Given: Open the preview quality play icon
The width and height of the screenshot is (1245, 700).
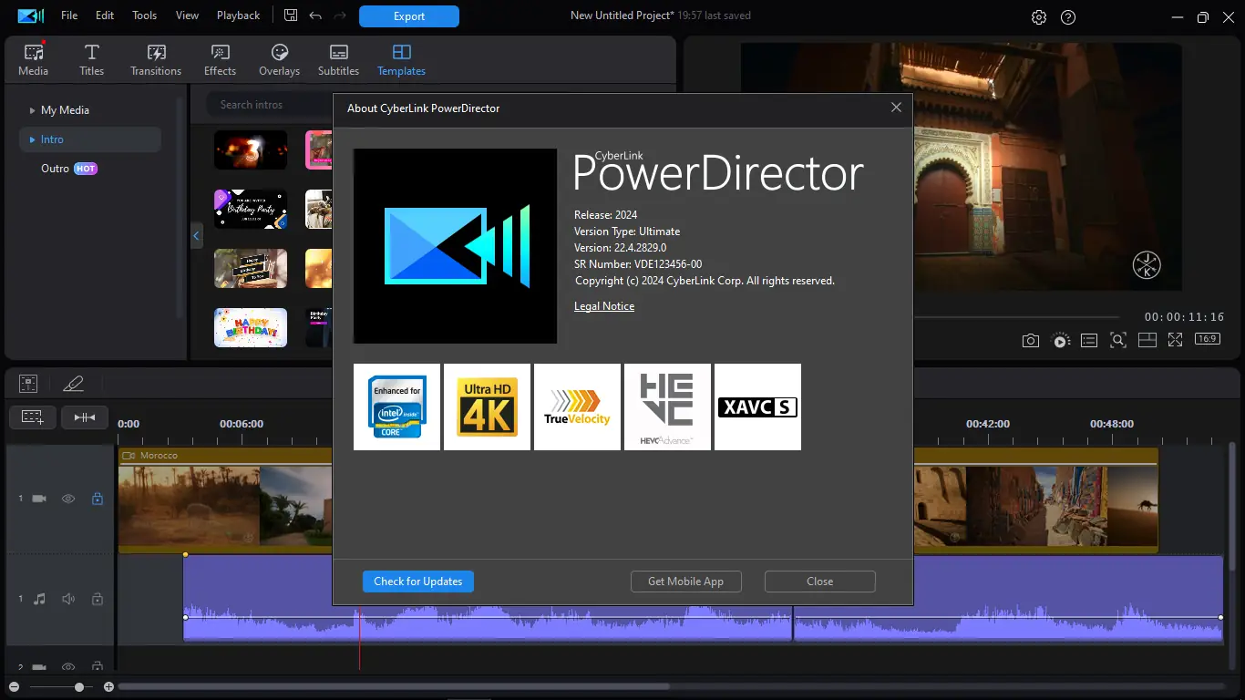Looking at the screenshot, I should (x=1060, y=340).
